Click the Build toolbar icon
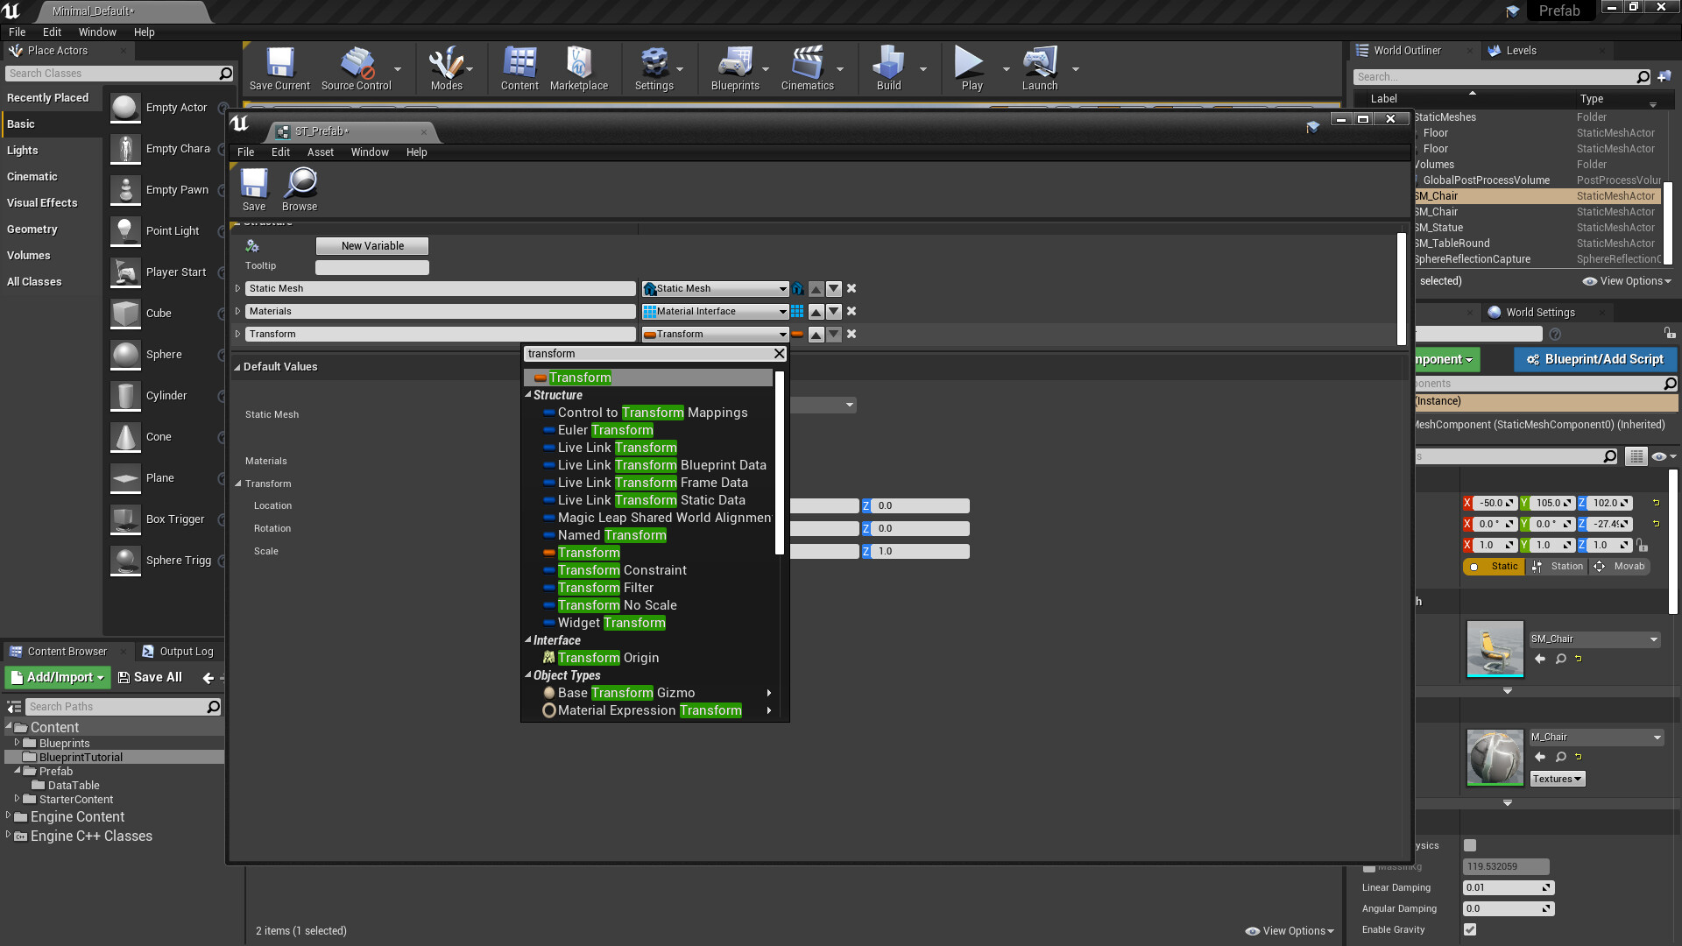The image size is (1682, 946). [x=888, y=63]
